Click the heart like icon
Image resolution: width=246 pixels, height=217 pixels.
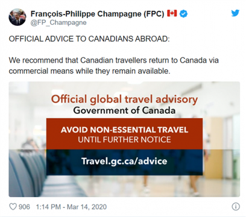point(13,207)
